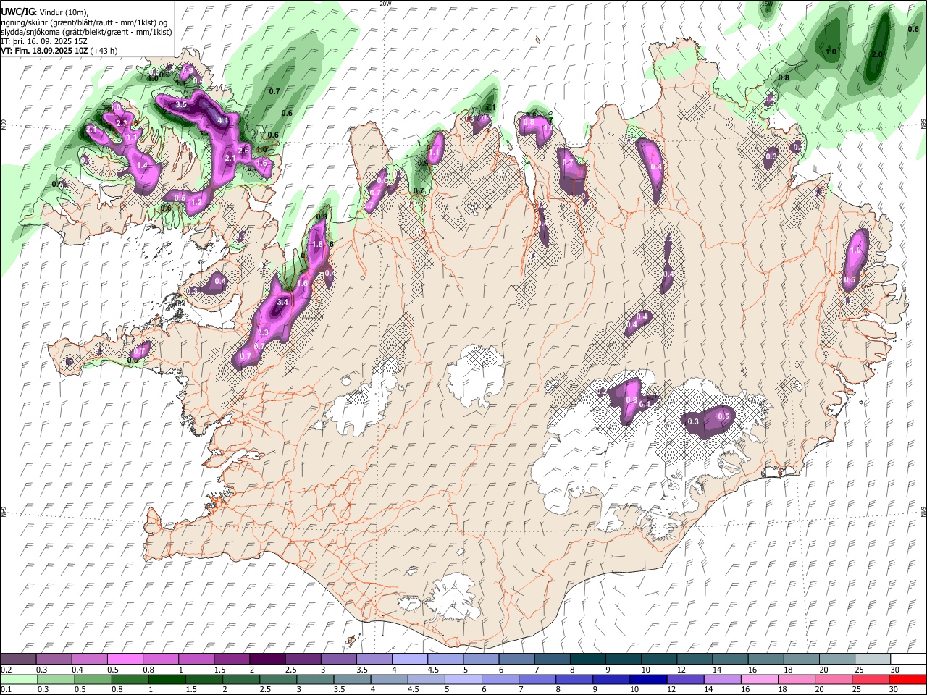
Task: Click the 'IT: þri. 16. 09. 2025 15Z' line
Action: (x=44, y=41)
